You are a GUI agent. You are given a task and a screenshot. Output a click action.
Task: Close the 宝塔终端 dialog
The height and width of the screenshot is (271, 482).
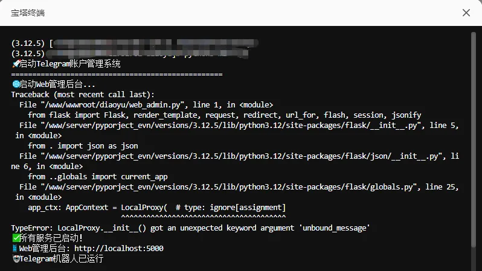click(466, 13)
